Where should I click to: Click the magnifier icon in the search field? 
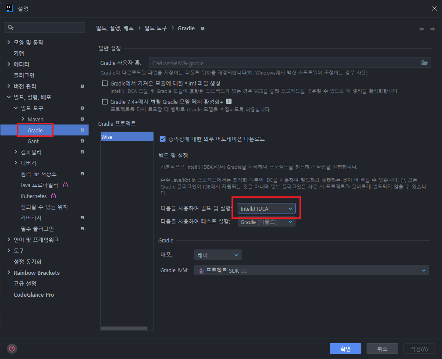(11, 27)
